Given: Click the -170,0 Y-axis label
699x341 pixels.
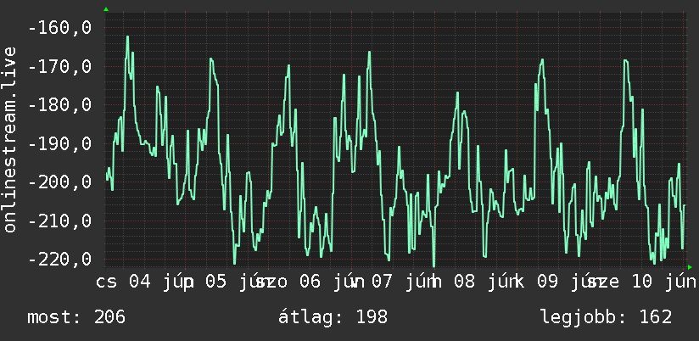Looking at the screenshot, I should pos(59,67).
